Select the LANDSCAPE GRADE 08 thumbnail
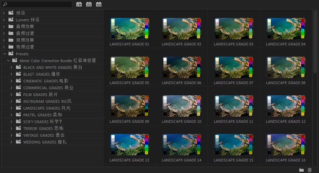This screenshot has height=173, width=319. click(x=286, y=67)
